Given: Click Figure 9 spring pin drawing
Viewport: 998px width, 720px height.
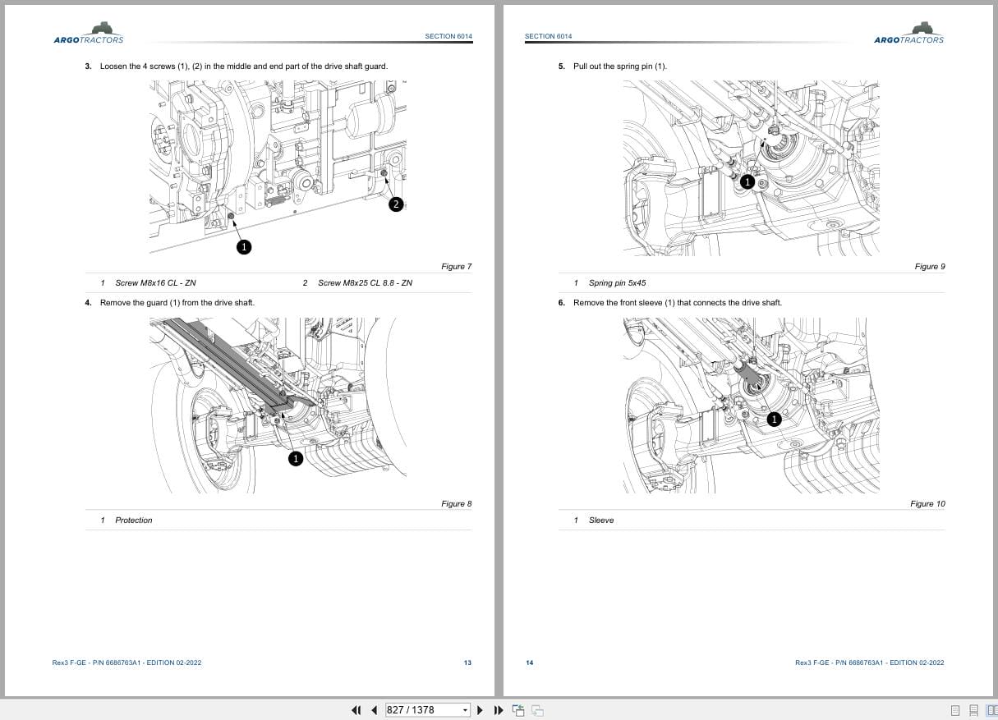Looking at the screenshot, I should [751, 167].
